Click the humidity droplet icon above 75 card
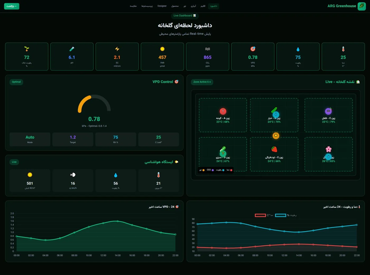 tap(298, 49)
